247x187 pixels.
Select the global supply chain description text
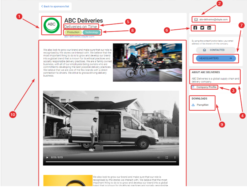[x=215, y=80]
